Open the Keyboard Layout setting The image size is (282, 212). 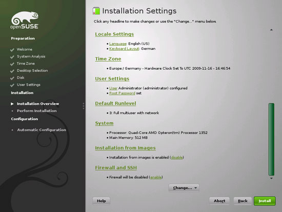point(124,49)
